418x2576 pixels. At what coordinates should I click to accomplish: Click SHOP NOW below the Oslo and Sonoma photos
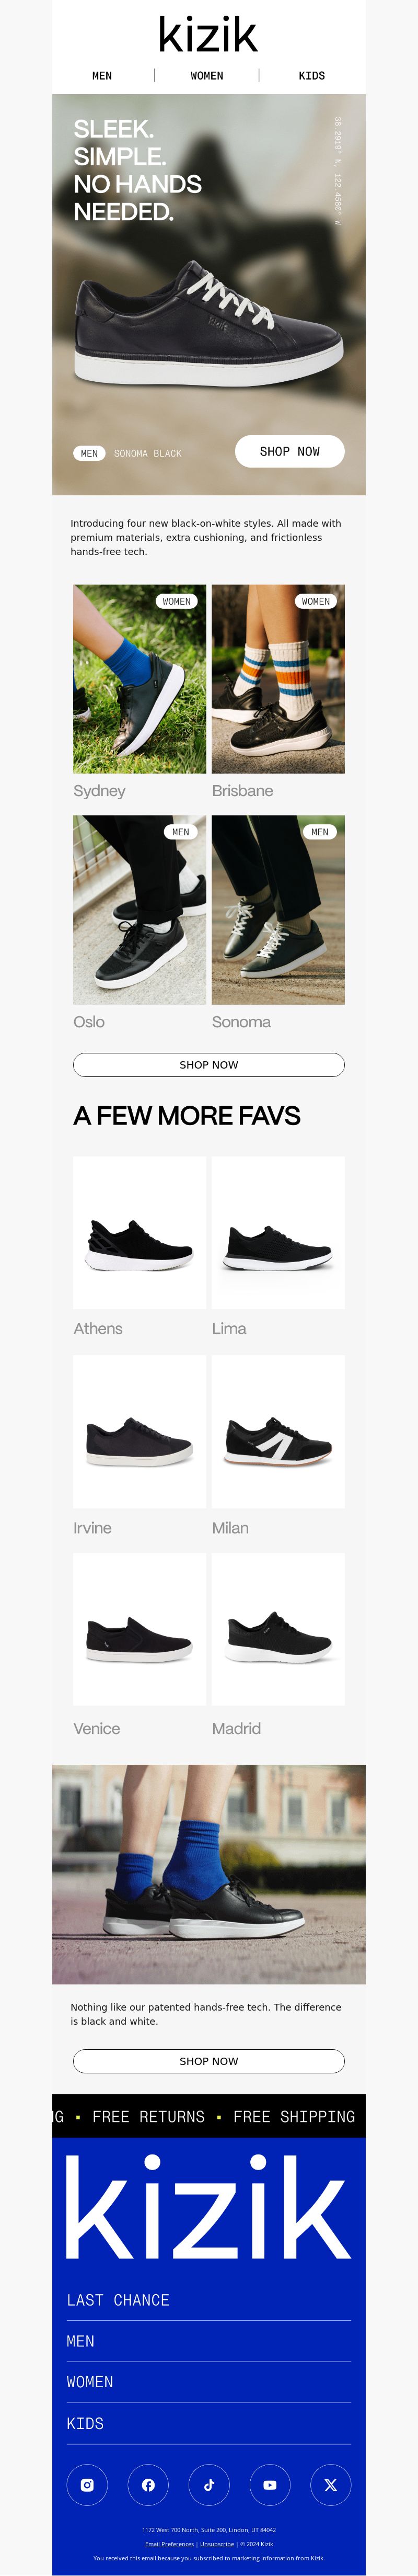(209, 1065)
